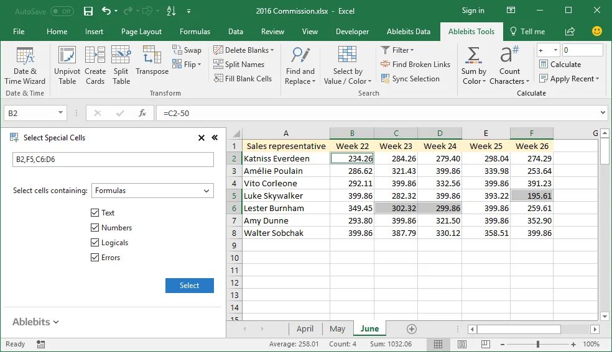Image resolution: width=612 pixels, height=352 pixels.
Task: Open the Ablebits Data tab
Action: (x=408, y=32)
